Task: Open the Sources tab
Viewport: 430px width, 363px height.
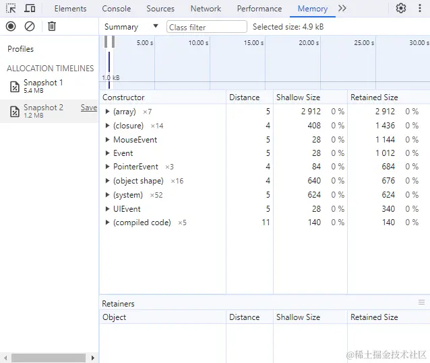Action: coord(160,9)
